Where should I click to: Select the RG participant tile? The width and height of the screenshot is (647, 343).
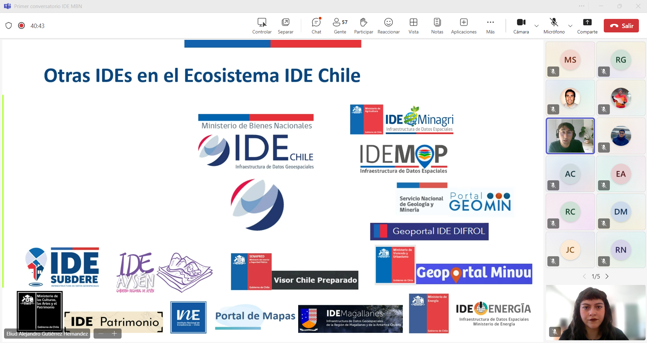tap(621, 60)
